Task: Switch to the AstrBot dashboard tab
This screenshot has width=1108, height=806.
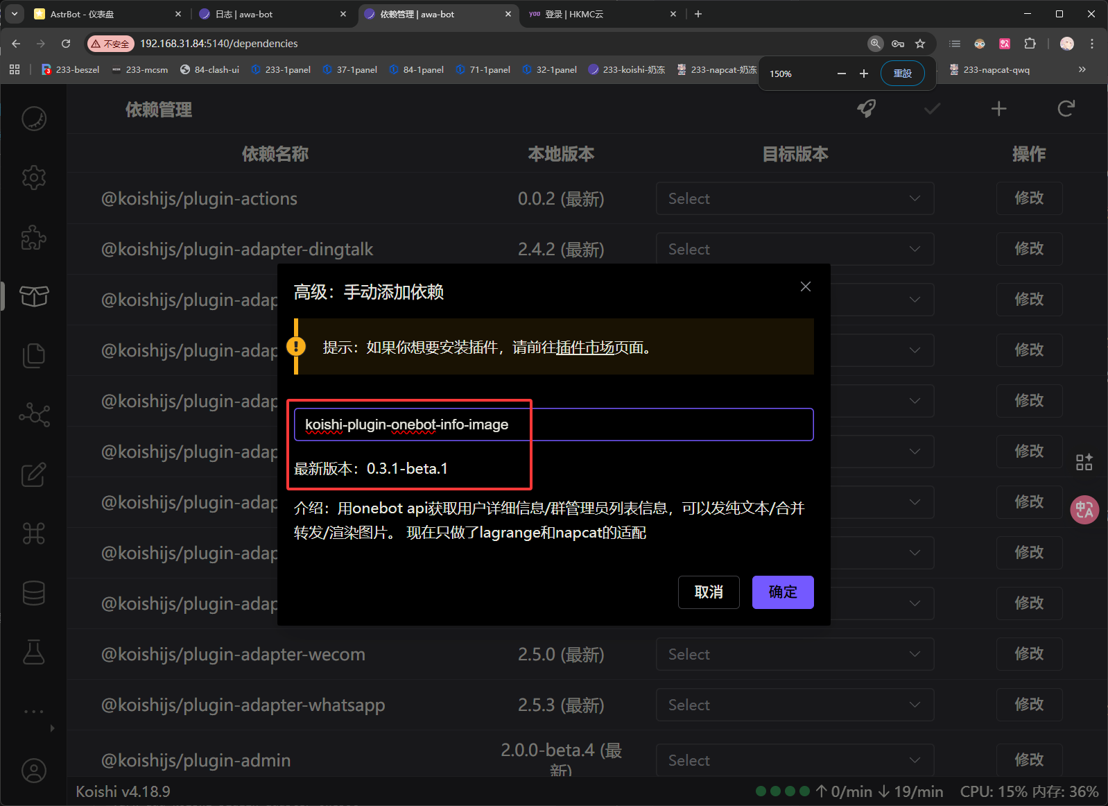Action: tap(104, 14)
